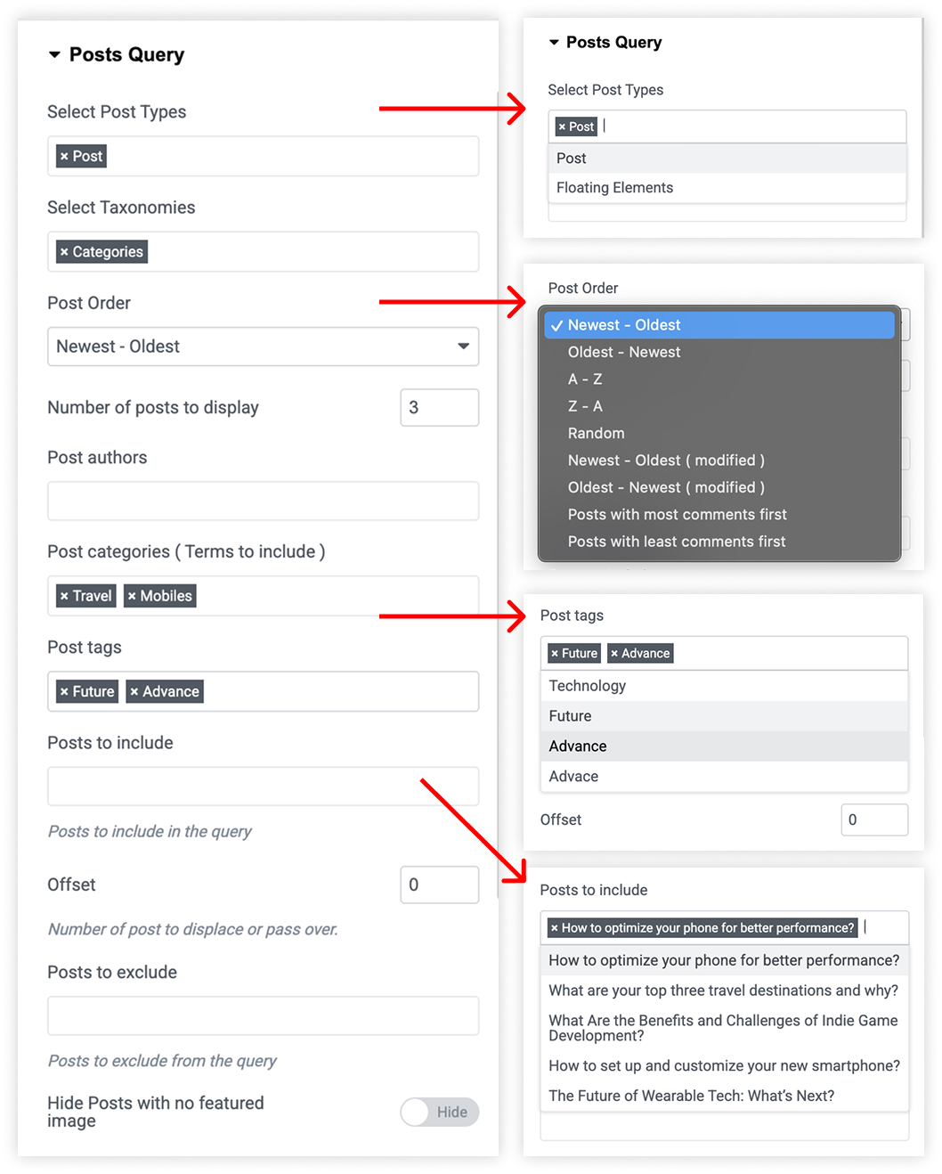The height and width of the screenshot is (1174, 942).
Task: Remove the Post tag in left Select Post Types
Action: click(64, 157)
